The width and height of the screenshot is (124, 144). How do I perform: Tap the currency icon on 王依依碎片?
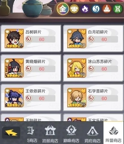pyautogui.click(x=29, y=98)
